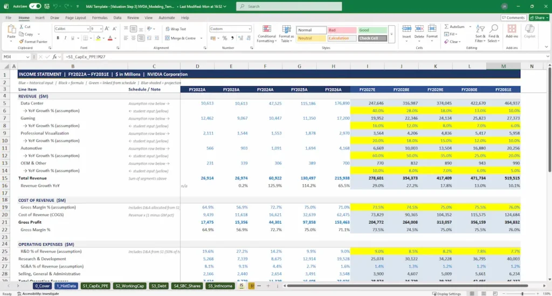552x296 pixels.
Task: Open Conditional Formatting in the ribbon
Action: point(266,34)
